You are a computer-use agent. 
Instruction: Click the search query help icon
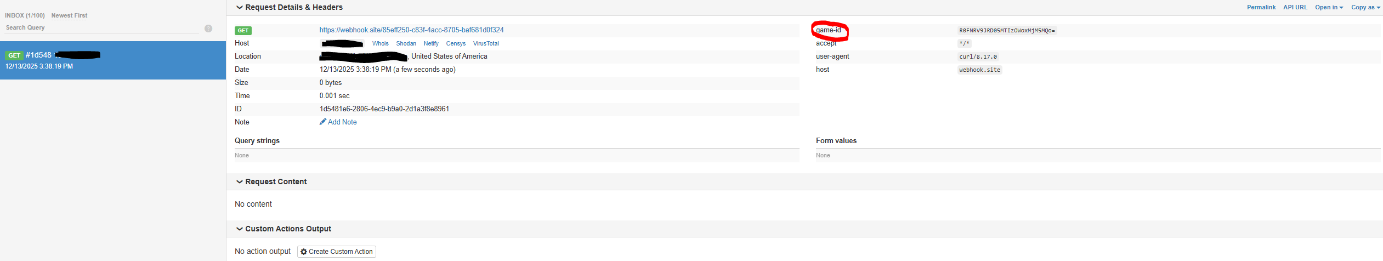[208, 29]
